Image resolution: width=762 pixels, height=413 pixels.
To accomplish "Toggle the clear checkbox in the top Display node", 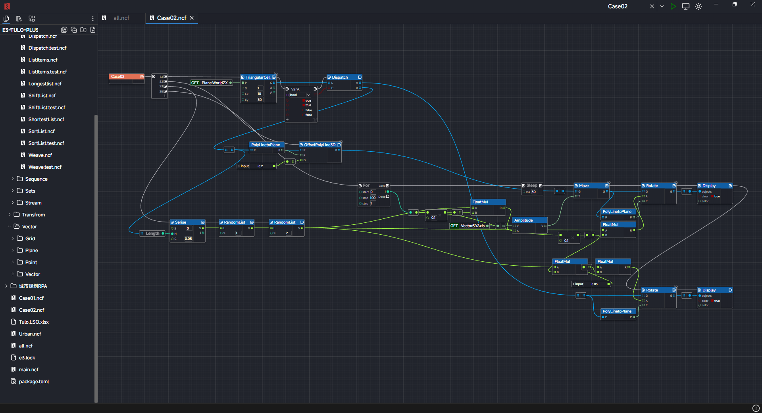I will 712,197.
